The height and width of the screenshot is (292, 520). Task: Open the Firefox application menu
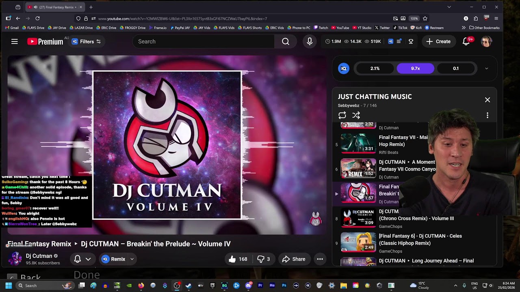[x=496, y=18]
